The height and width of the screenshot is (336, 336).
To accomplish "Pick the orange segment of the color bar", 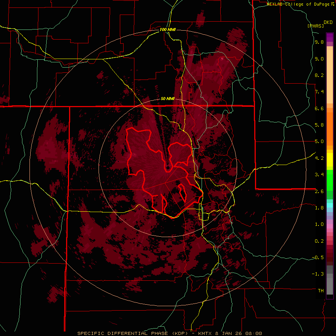I will 330,128.
